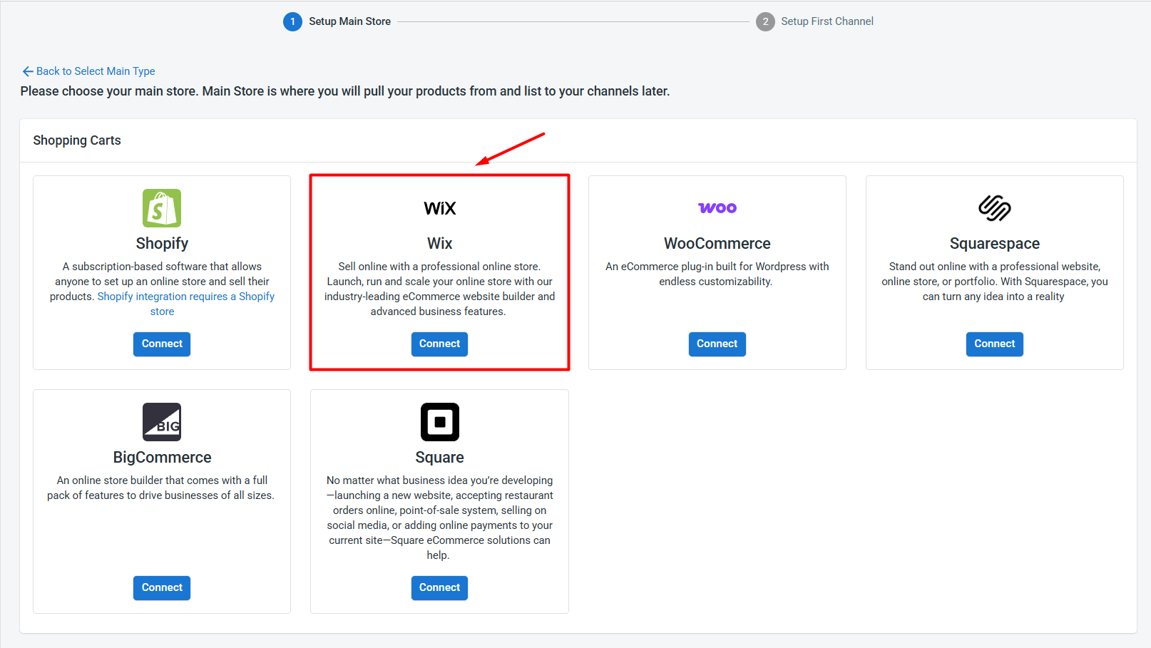Click the Shopify shopping bag logo
Image resolution: width=1151 pixels, height=648 pixels.
click(x=162, y=208)
